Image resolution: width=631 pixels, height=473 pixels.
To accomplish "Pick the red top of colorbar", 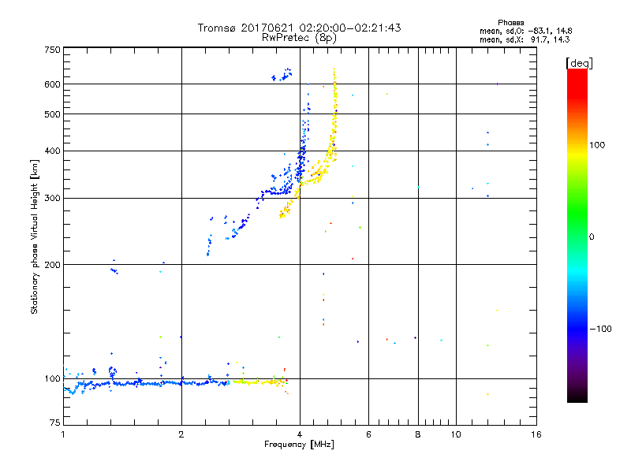I will pyautogui.click(x=577, y=73).
